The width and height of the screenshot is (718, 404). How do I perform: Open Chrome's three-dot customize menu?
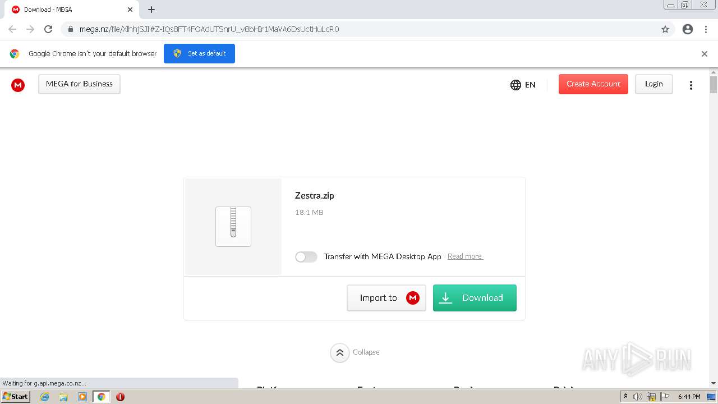[706, 29]
